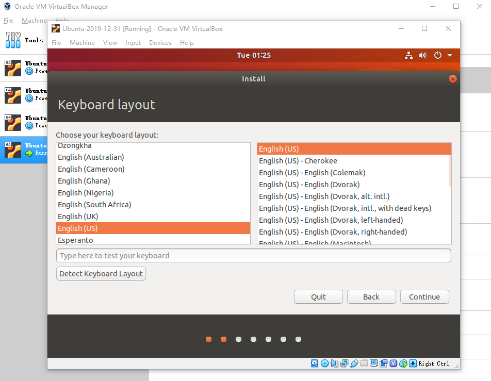Select English (Australian) layout
Image resolution: width=491 pixels, height=381 pixels.
pyautogui.click(x=153, y=157)
